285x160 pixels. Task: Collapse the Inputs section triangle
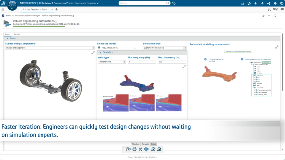click(x=7, y=38)
